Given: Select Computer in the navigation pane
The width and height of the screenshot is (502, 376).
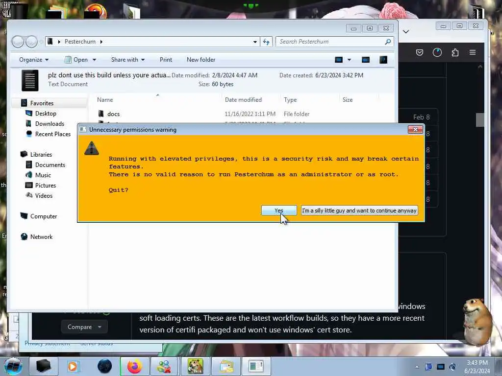Looking at the screenshot, I should pos(43,216).
